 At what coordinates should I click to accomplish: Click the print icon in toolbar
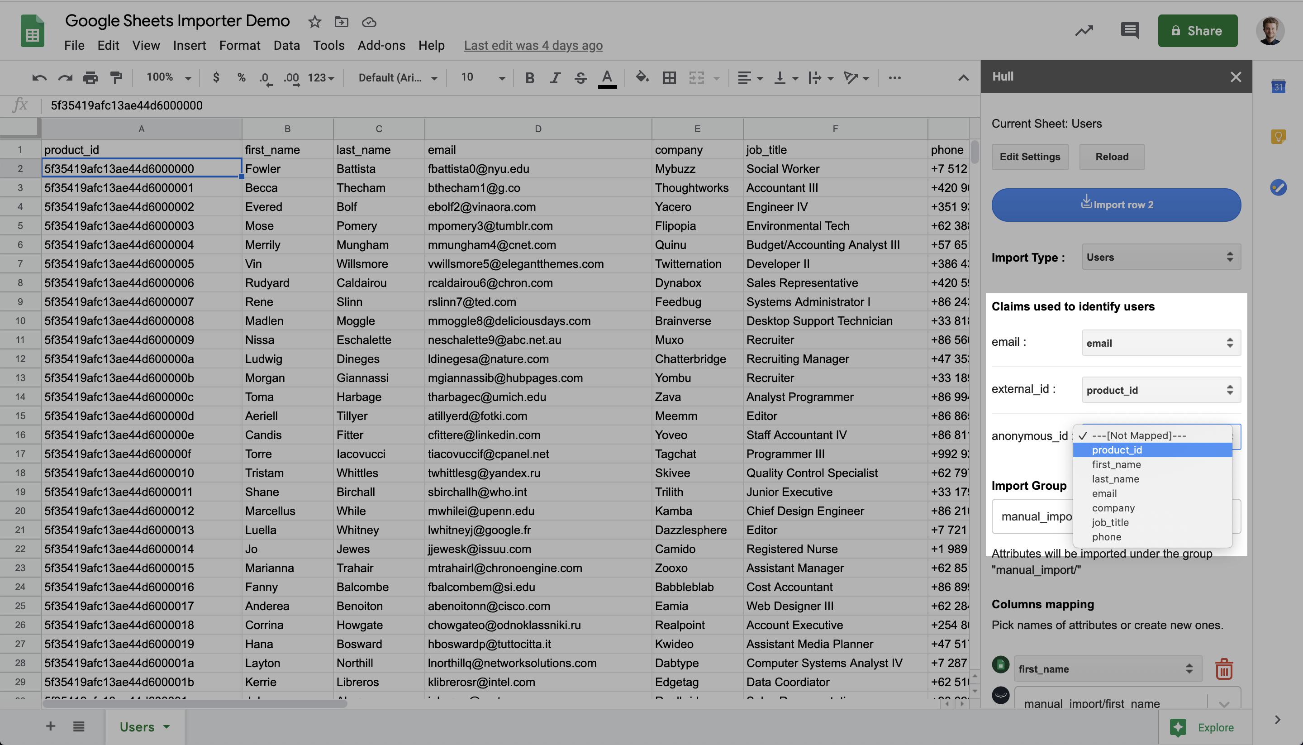(90, 78)
